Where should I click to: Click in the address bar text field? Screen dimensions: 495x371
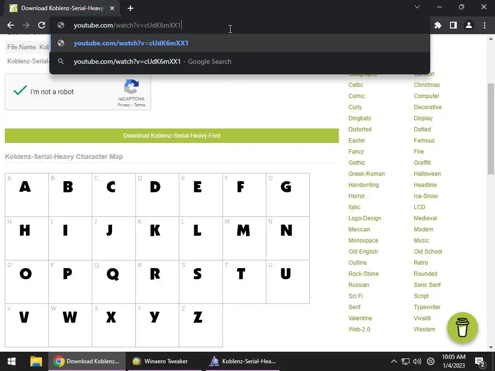(240, 25)
